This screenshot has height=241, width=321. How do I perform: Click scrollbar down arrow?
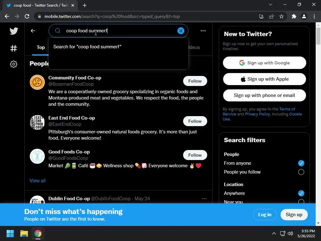(x=318, y=223)
